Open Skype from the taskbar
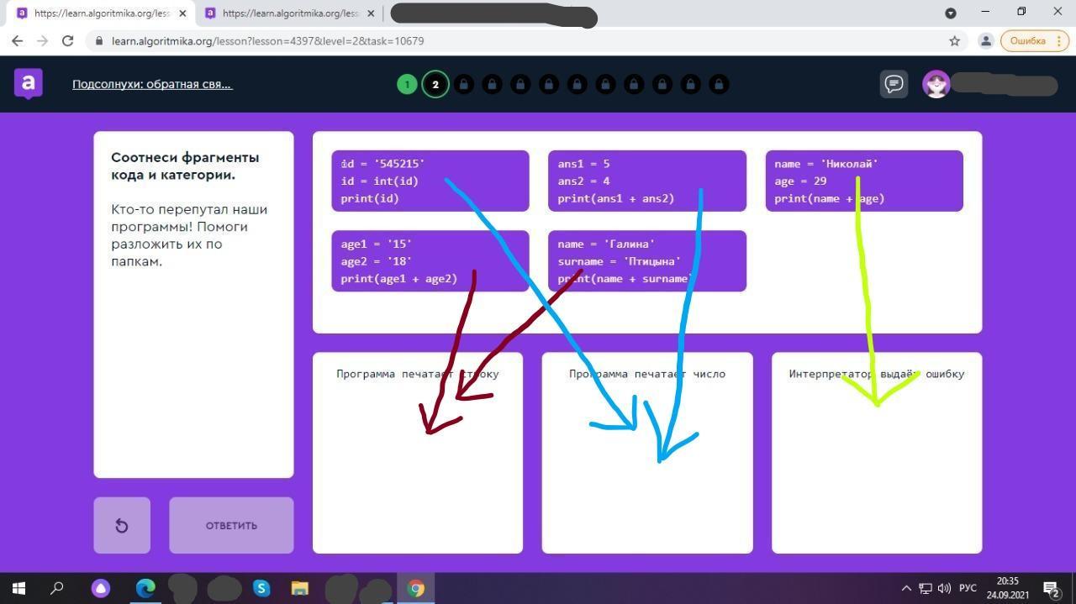The width and height of the screenshot is (1076, 604). coord(261,588)
